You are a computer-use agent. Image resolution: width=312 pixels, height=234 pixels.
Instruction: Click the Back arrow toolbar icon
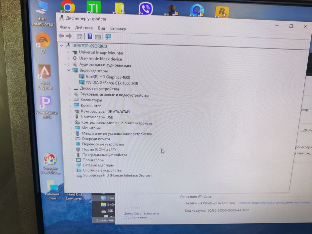coord(61,36)
